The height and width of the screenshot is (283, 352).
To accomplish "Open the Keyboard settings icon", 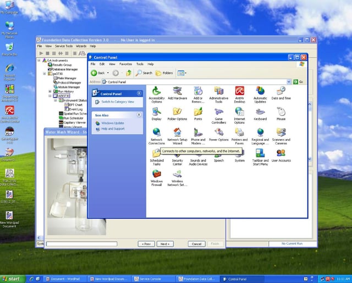I will pyautogui.click(x=260, y=114).
